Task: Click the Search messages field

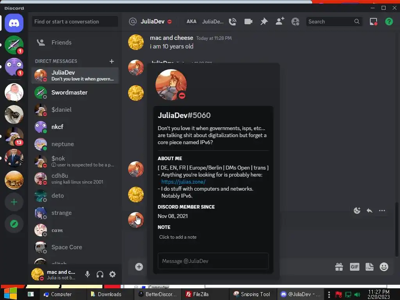Action: (334, 22)
